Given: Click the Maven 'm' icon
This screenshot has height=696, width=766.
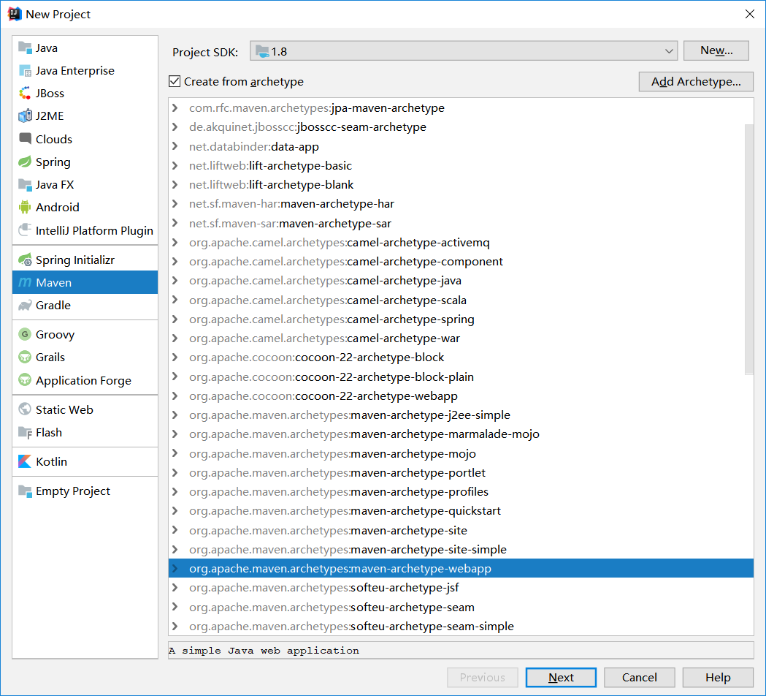Looking at the screenshot, I should pos(25,282).
